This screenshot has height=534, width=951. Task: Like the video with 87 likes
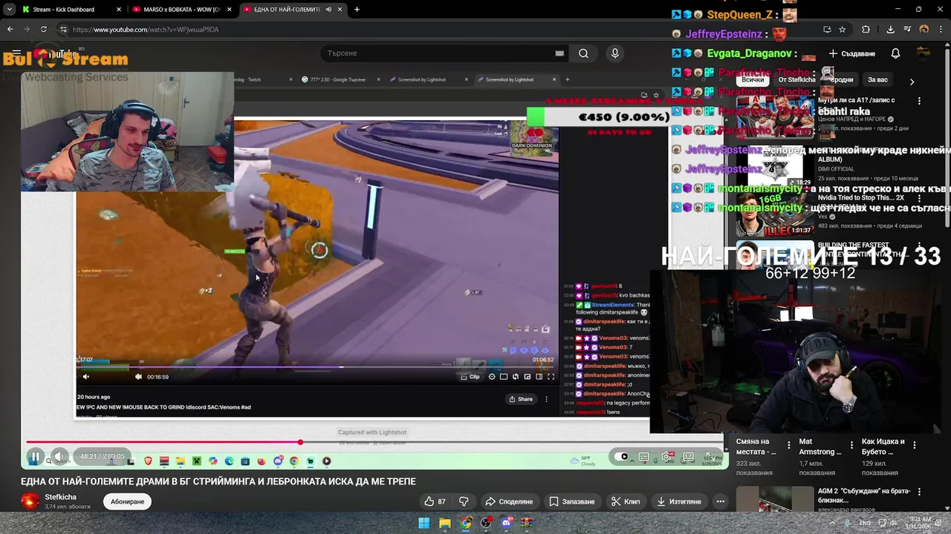[x=435, y=501]
